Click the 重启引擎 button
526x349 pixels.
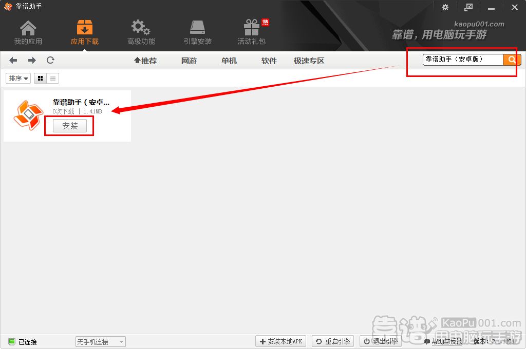coord(333,341)
